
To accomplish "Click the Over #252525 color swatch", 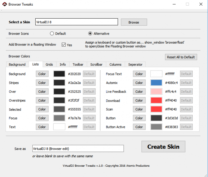I will [59, 91].
